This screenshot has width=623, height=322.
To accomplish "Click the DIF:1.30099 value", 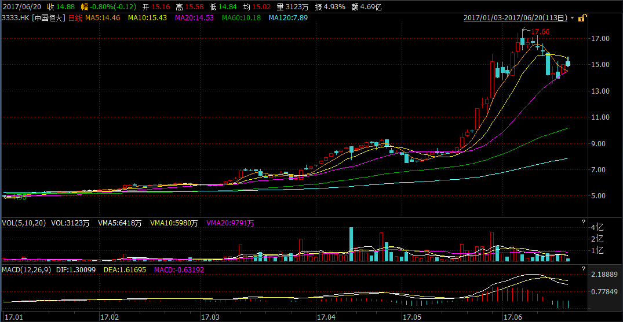I will (x=76, y=269).
